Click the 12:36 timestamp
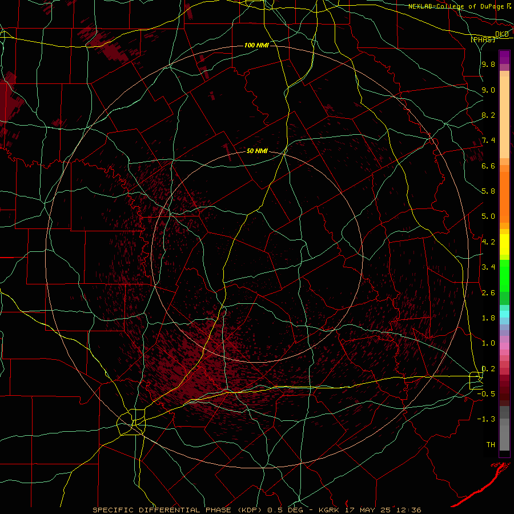 pyautogui.click(x=408, y=510)
